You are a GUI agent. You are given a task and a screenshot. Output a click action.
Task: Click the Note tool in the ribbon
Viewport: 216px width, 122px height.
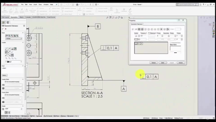(27, 10)
